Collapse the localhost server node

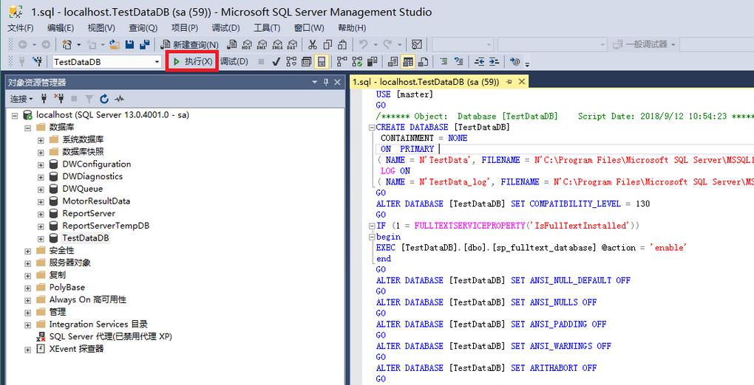click(15, 115)
